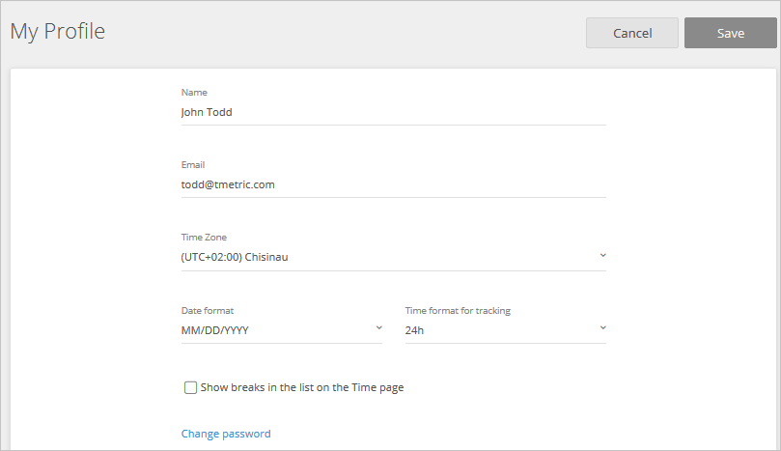Click the Email field label
Viewport: 781px width, 451px height.
[193, 165]
